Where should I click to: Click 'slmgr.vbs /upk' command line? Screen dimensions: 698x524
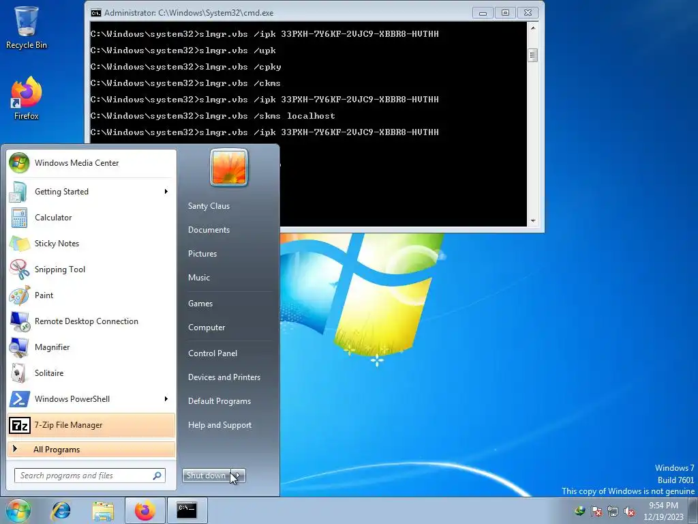(238, 50)
